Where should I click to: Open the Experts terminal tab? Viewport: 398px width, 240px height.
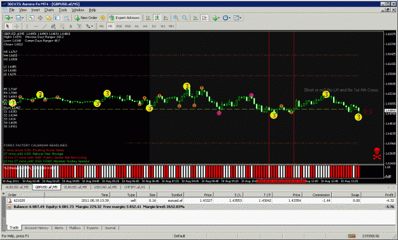click(92, 228)
